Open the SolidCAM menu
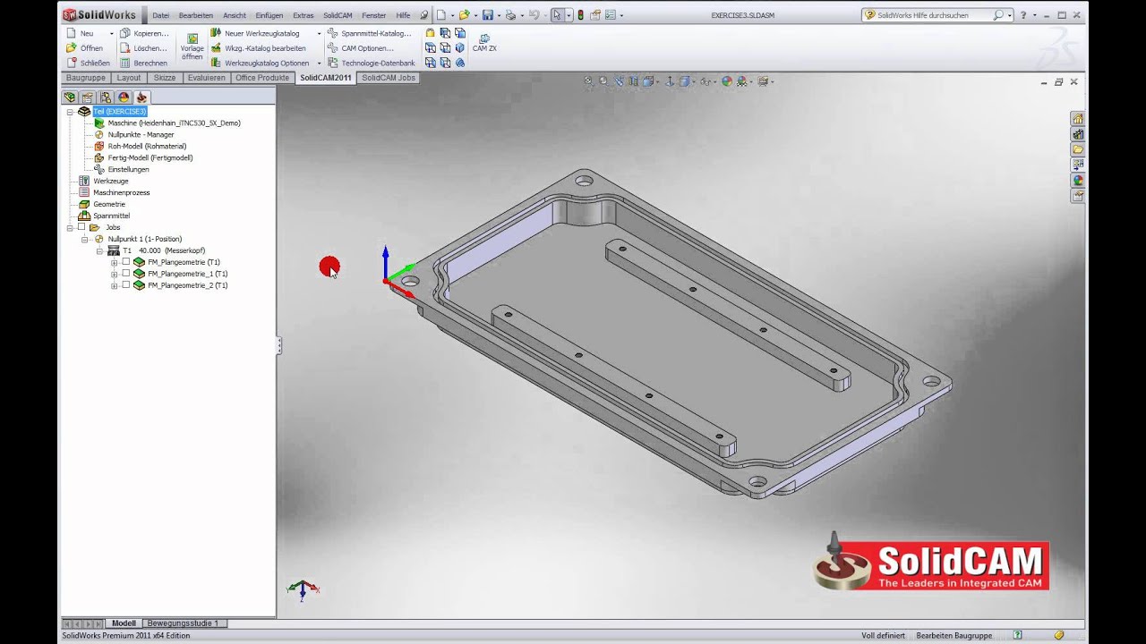 (x=338, y=15)
